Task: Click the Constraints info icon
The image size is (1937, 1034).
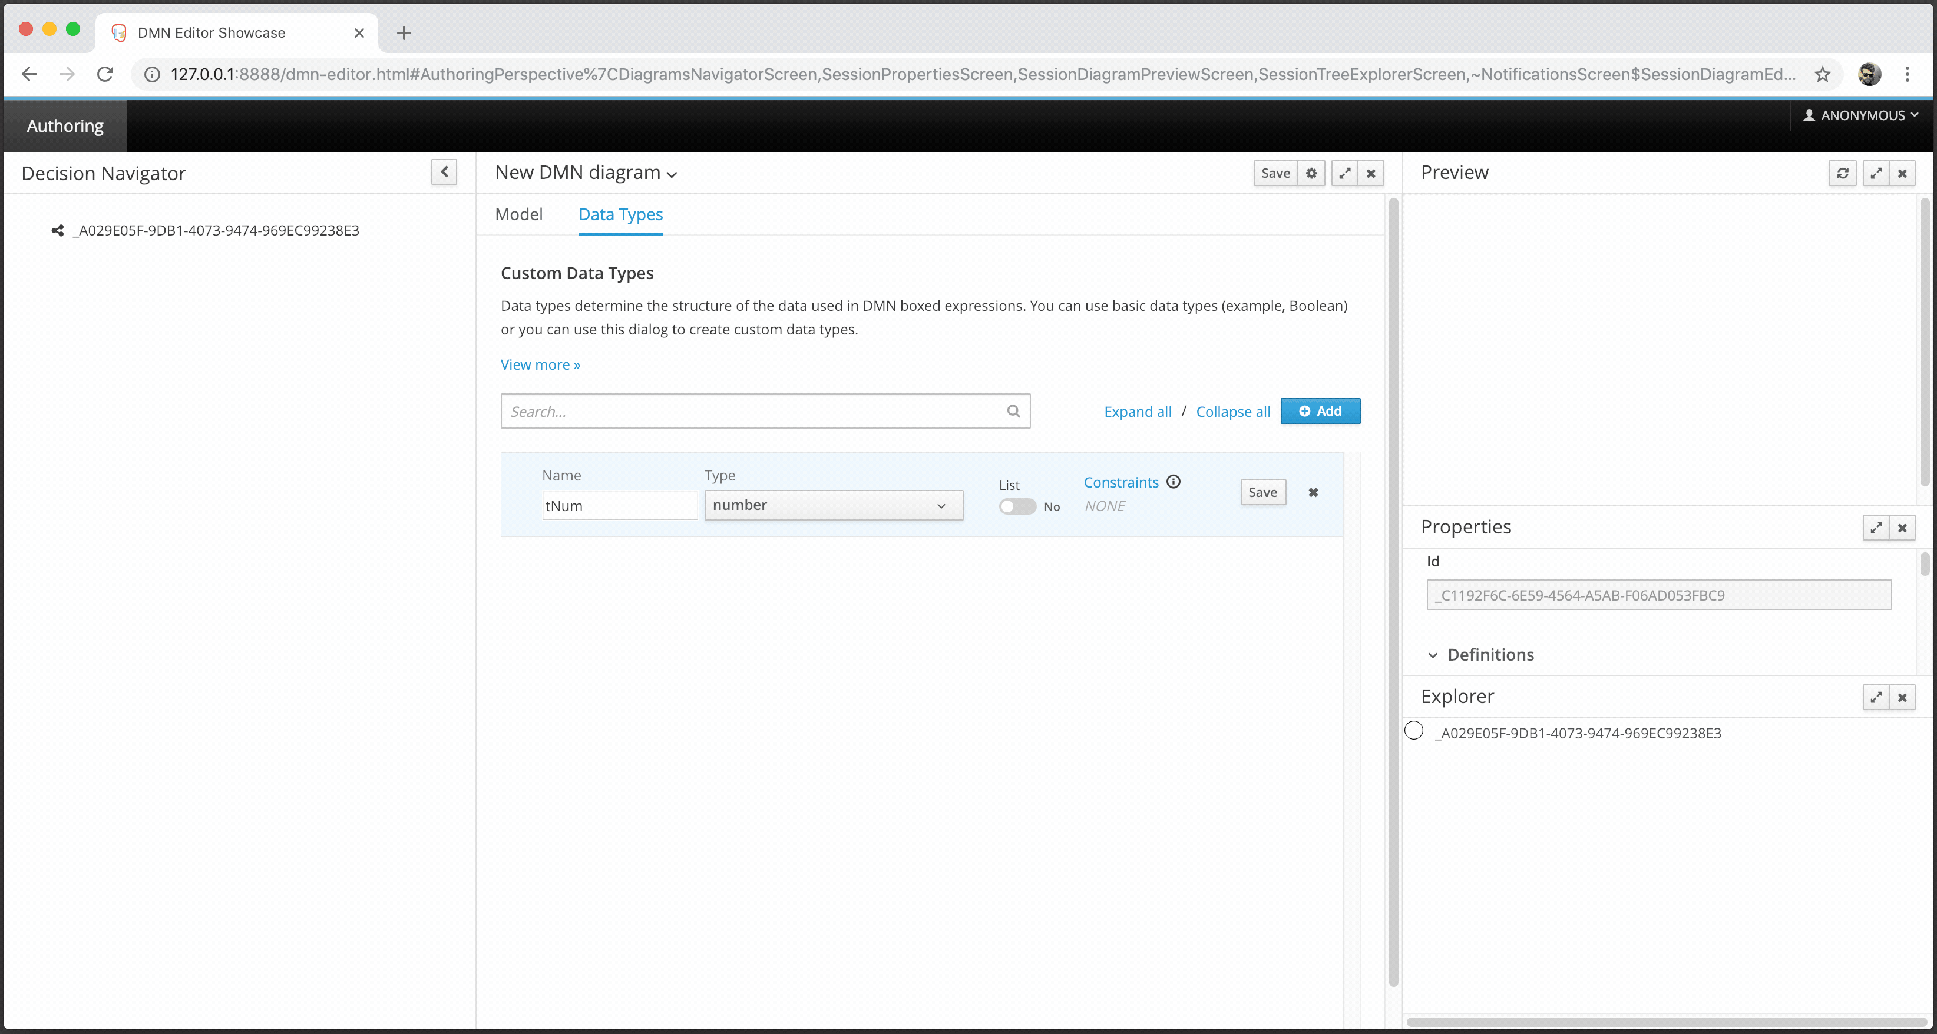Action: (x=1173, y=482)
